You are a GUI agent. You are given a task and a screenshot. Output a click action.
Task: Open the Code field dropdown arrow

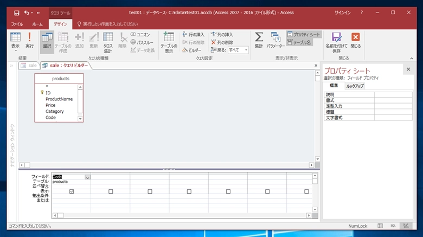click(87, 177)
